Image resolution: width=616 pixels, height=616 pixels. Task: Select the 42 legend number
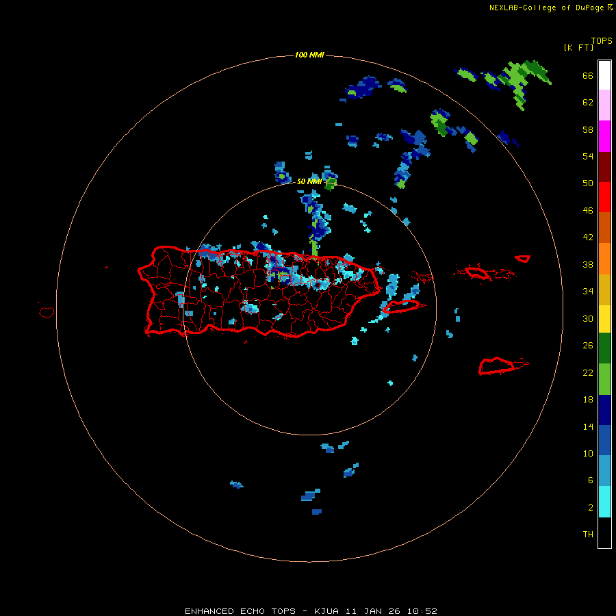tap(588, 237)
